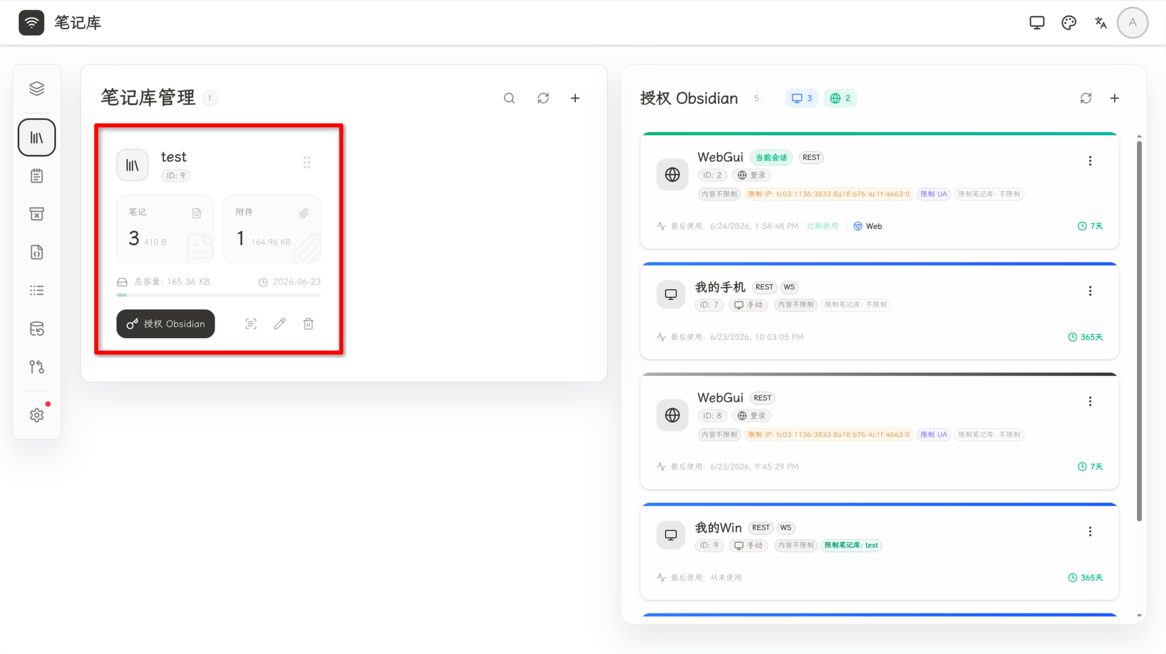1166x654 pixels.
Task: Click the scrollbar down arrow in authorization list
Action: (x=1139, y=616)
